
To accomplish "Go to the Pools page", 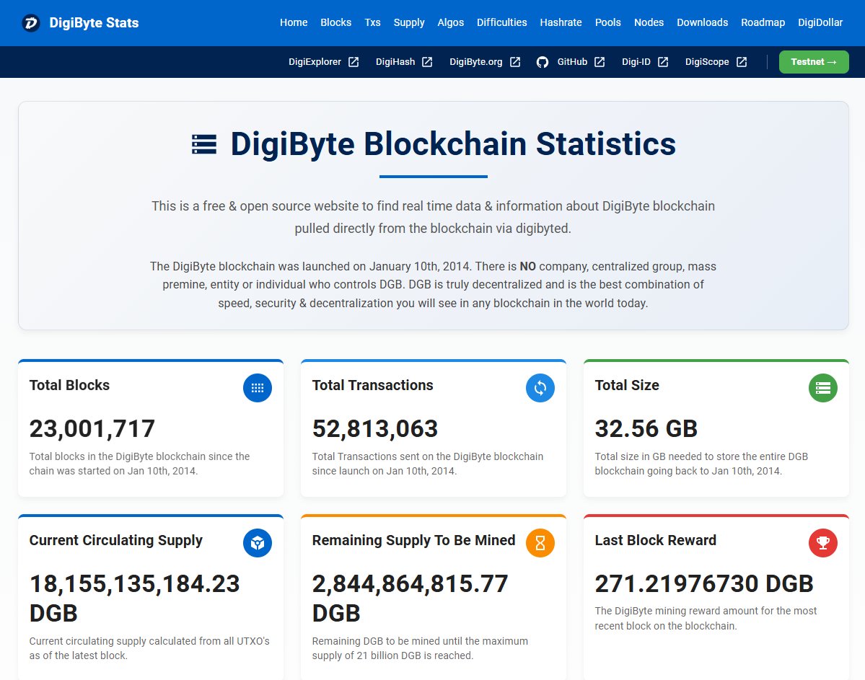I will pyautogui.click(x=608, y=22).
